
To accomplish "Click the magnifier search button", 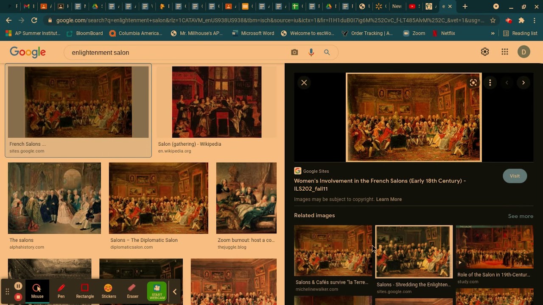I will tap(327, 53).
